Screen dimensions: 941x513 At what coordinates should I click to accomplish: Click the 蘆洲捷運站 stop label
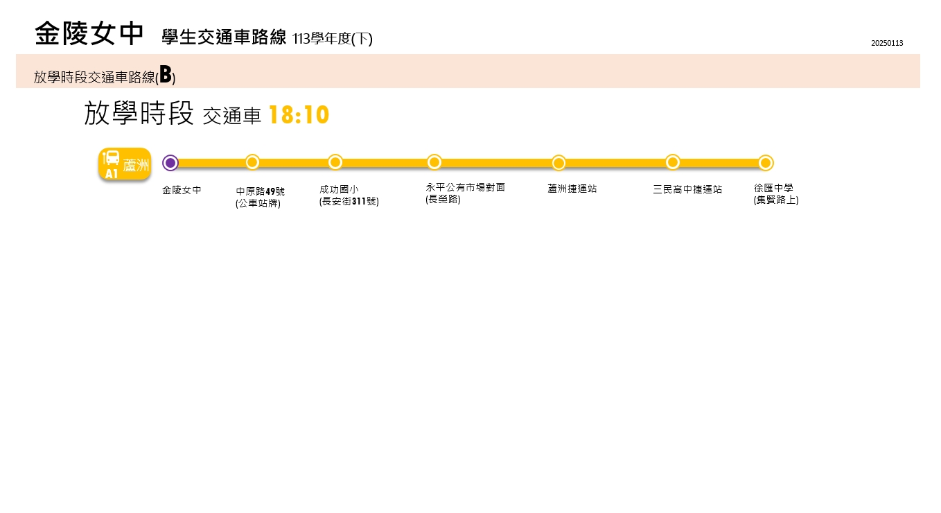572,189
